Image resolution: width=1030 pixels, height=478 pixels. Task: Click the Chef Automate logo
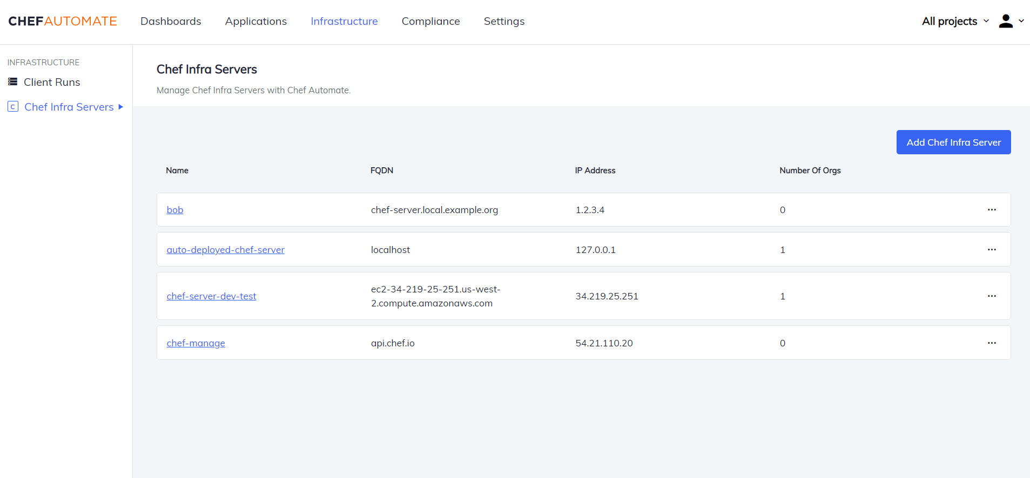click(x=63, y=21)
